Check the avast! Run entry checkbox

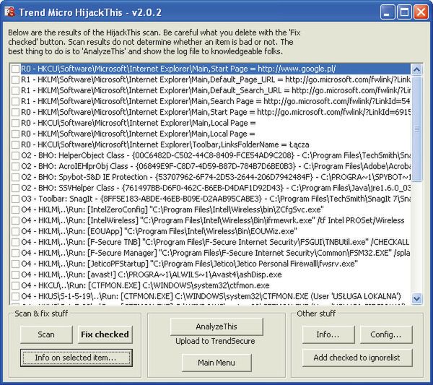[x=16, y=274]
